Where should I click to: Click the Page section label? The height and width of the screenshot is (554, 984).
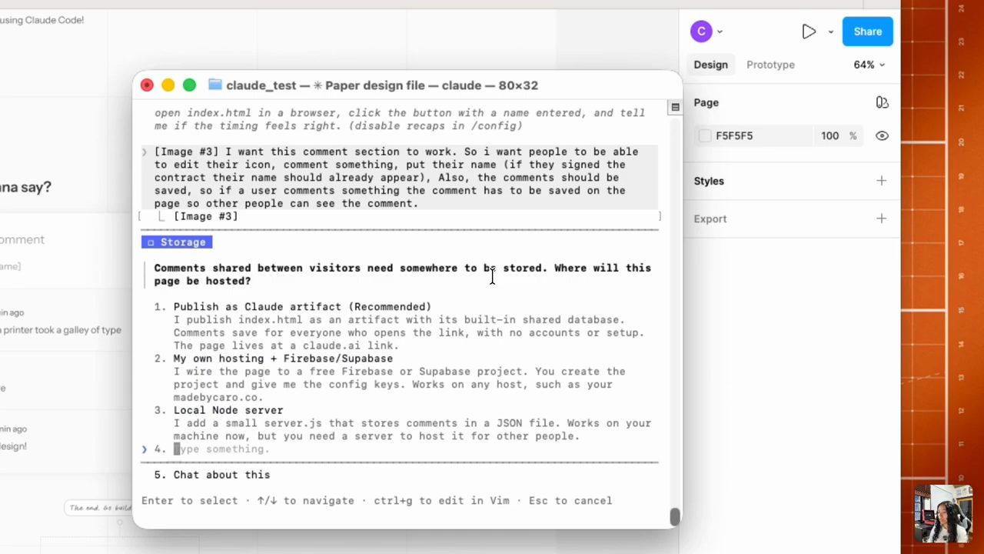tap(706, 102)
